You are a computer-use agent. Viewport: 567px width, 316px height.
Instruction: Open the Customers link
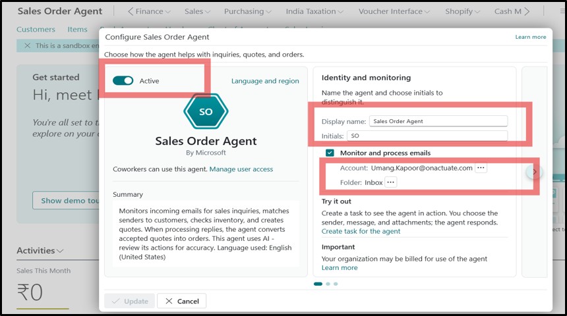(36, 29)
